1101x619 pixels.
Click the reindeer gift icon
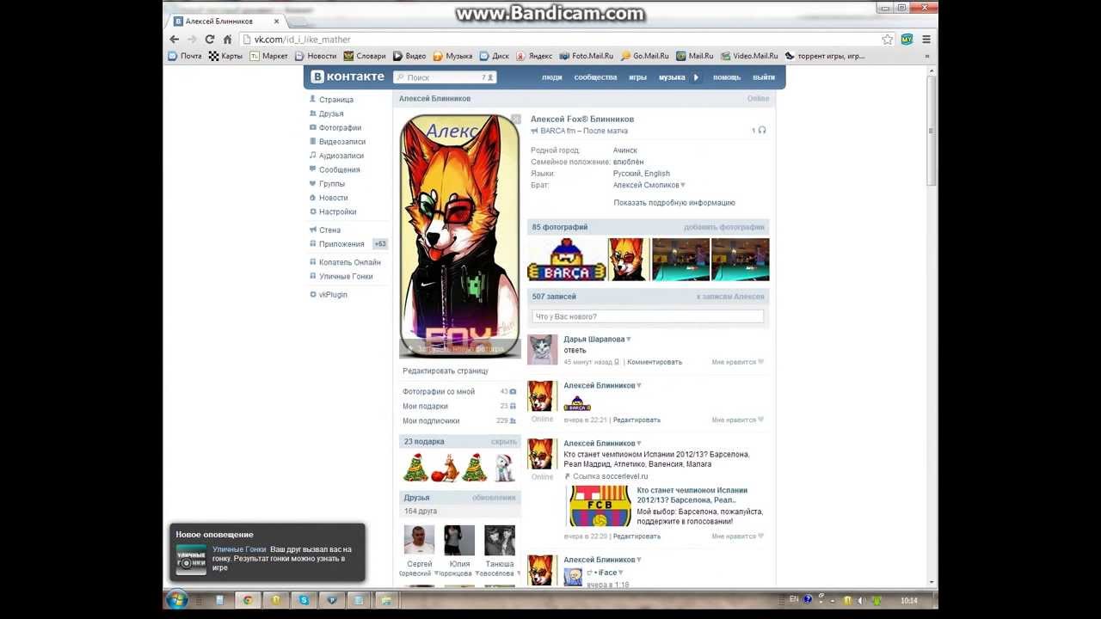click(446, 467)
